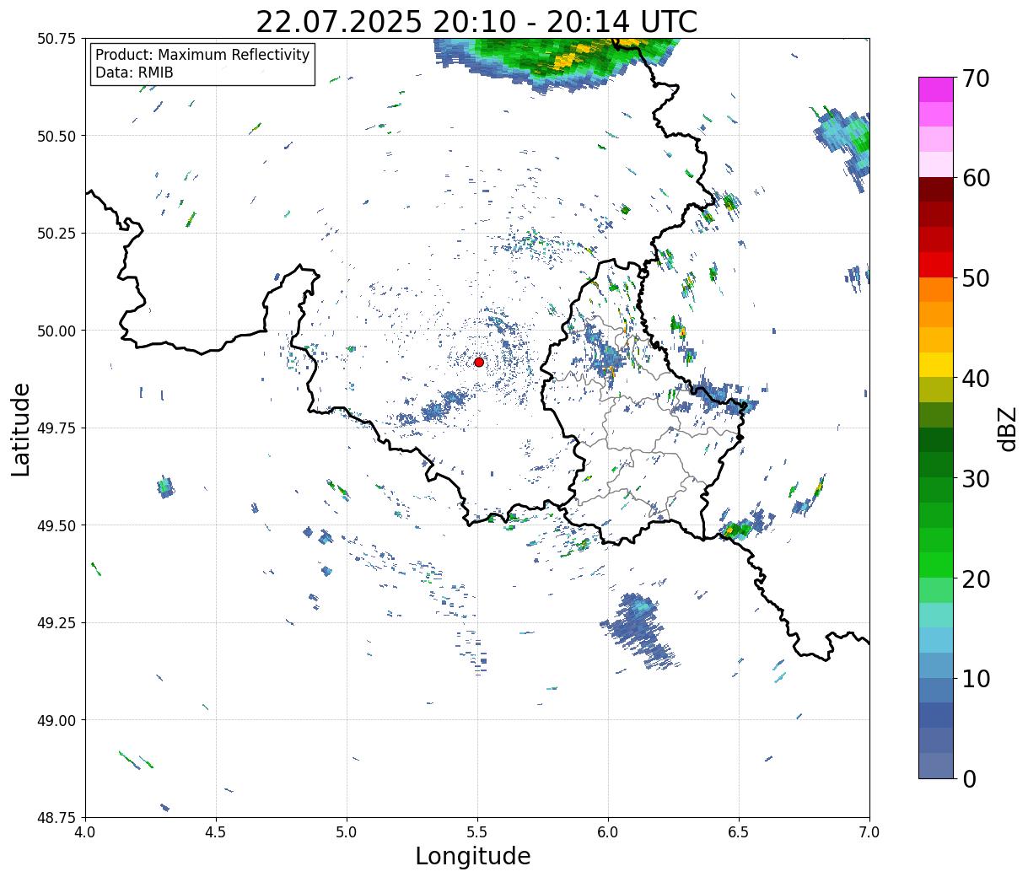Click the 'Latitude' axis label
Viewport: 1028px width, 877px height.
click(x=21, y=429)
